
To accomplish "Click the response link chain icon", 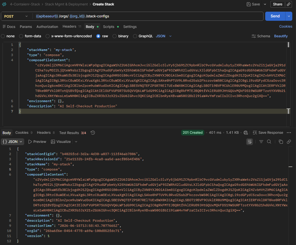I will [289, 142].
